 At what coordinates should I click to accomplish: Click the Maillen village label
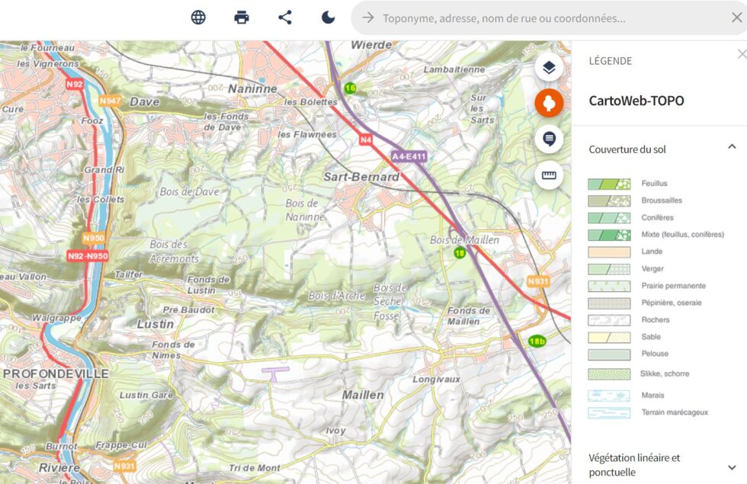coord(363,395)
